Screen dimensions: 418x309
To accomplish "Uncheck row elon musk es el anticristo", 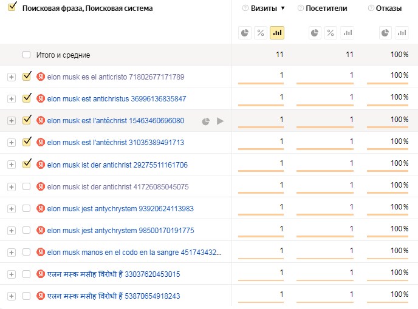I will (27, 76).
